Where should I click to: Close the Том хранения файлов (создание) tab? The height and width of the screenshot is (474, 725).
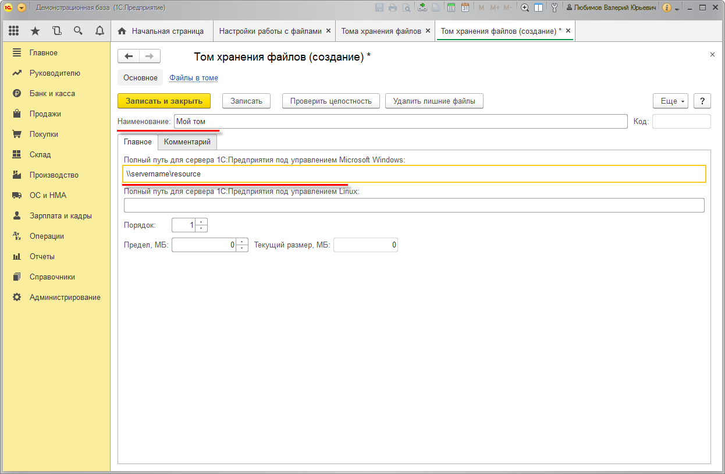coord(568,31)
